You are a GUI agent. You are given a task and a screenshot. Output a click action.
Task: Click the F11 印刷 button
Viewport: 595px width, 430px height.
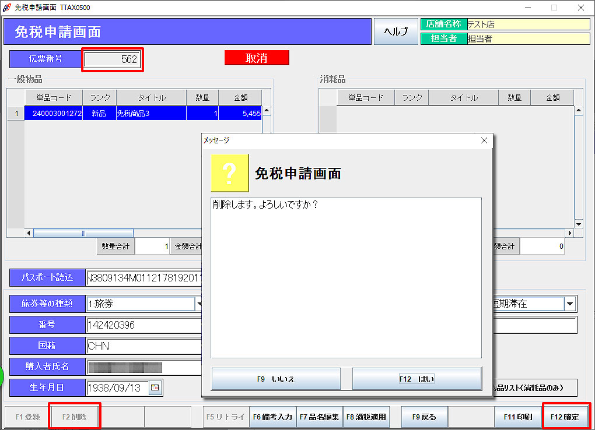coord(518,417)
